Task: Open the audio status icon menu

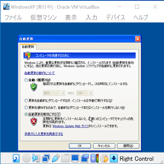Action: click(x=36, y=158)
